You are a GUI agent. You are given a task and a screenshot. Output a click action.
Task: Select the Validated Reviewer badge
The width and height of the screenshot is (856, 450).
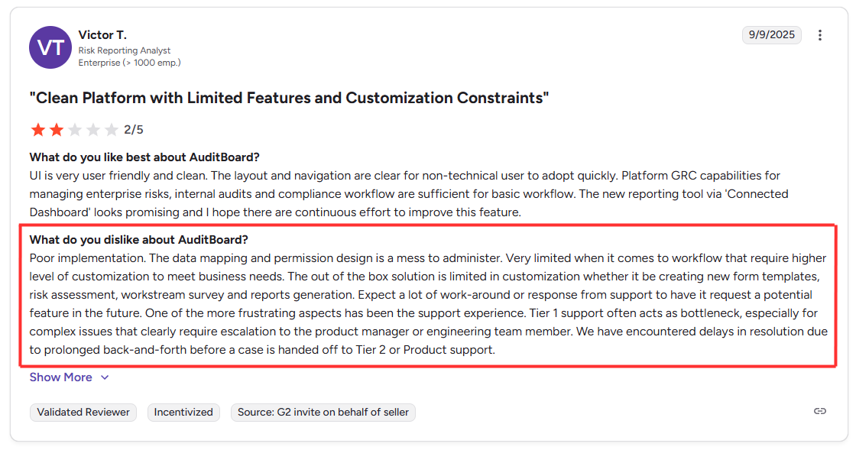[x=83, y=412]
